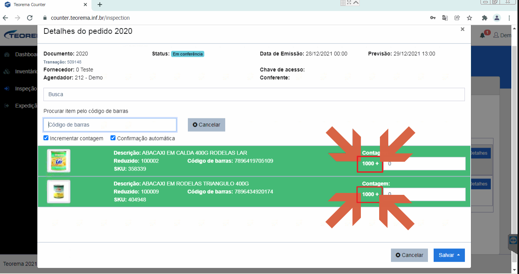Open Inspeção in the sidebar
Image resolution: width=519 pixels, height=274 pixels.
click(x=26, y=89)
